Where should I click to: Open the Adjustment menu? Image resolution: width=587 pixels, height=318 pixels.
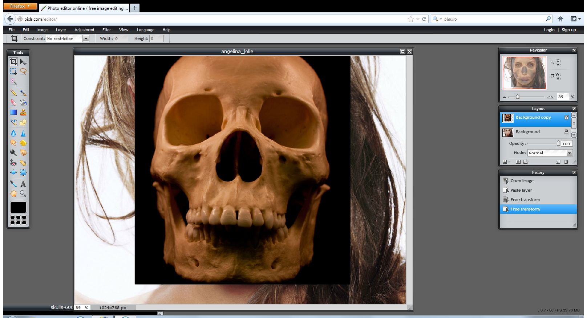pos(84,30)
